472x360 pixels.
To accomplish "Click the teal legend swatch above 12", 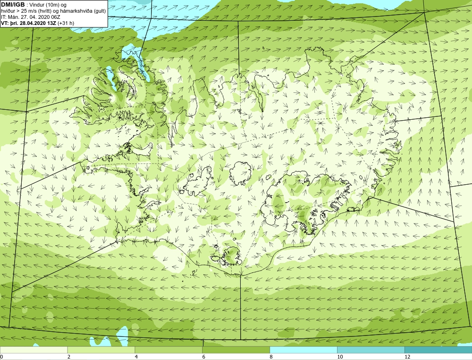I will [438, 350].
